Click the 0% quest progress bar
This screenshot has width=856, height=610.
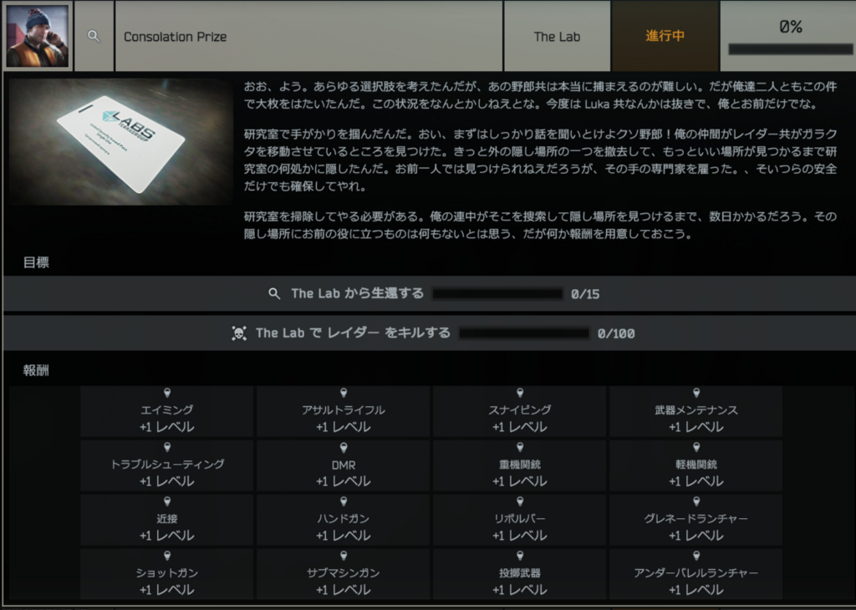789,49
